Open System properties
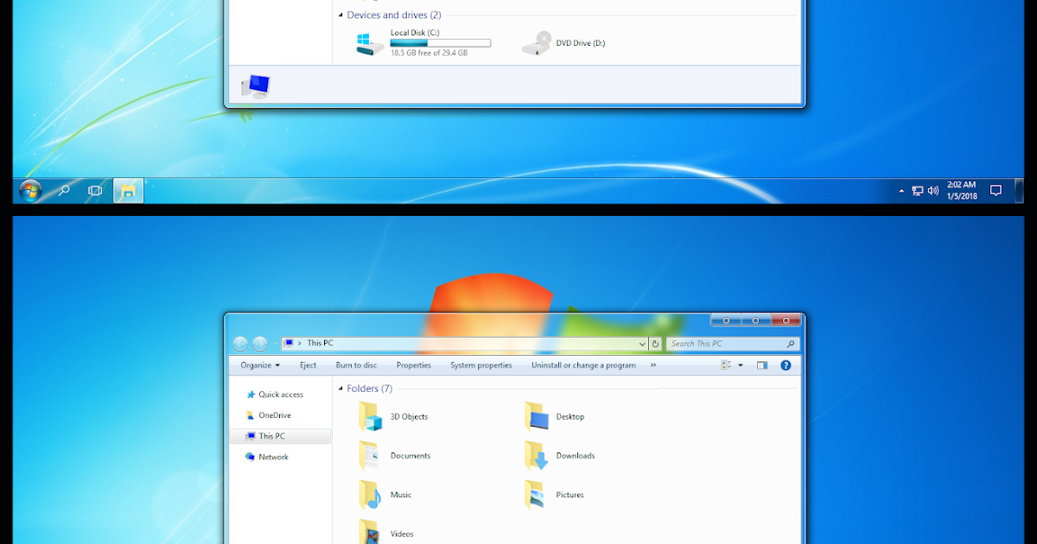1037x544 pixels. [481, 365]
